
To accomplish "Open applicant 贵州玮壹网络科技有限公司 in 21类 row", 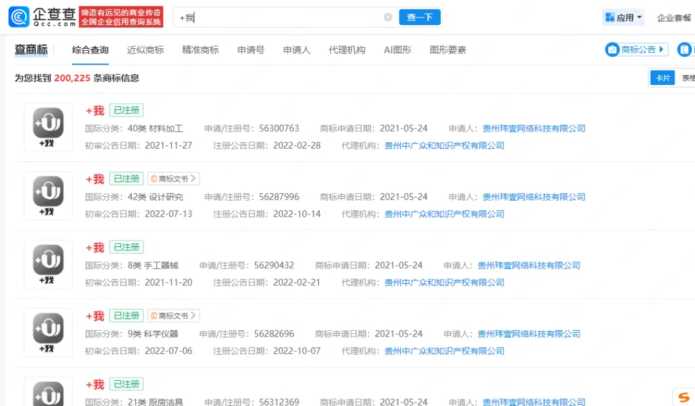I will [x=533, y=402].
